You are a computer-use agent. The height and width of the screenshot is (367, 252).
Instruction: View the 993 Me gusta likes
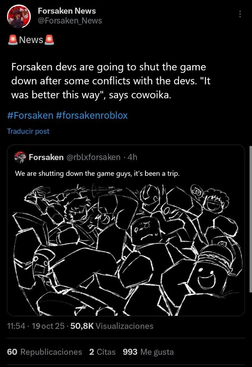click(x=148, y=352)
